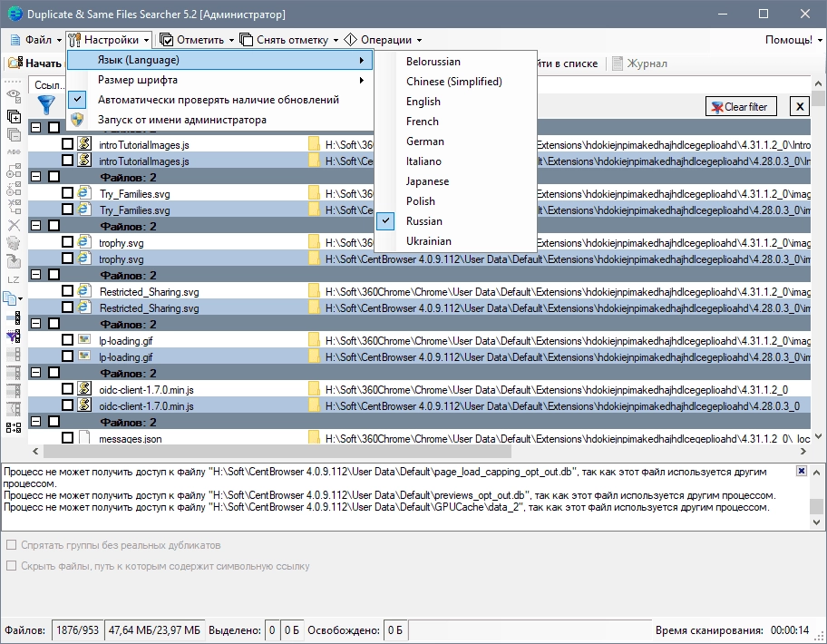Click the stacked squares plus icon in sidebar
Screen dimensions: 827x644
click(14, 116)
